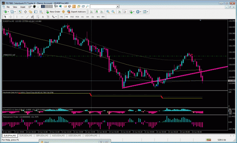237x143 pixels.
Task: Toggle chart Auto Scroll
Action: point(119,12)
